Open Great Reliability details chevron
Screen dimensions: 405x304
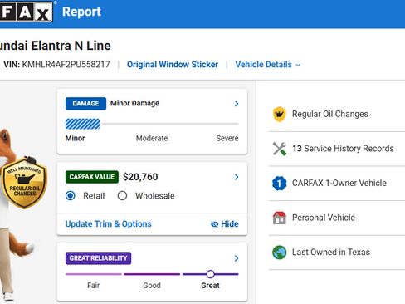tap(237, 258)
